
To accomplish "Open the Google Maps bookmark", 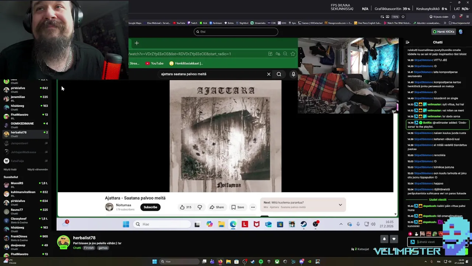I will coord(135,23).
